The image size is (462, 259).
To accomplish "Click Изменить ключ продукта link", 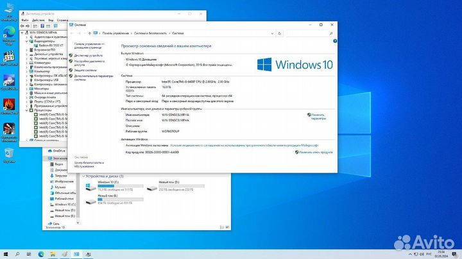I will coord(316,152).
